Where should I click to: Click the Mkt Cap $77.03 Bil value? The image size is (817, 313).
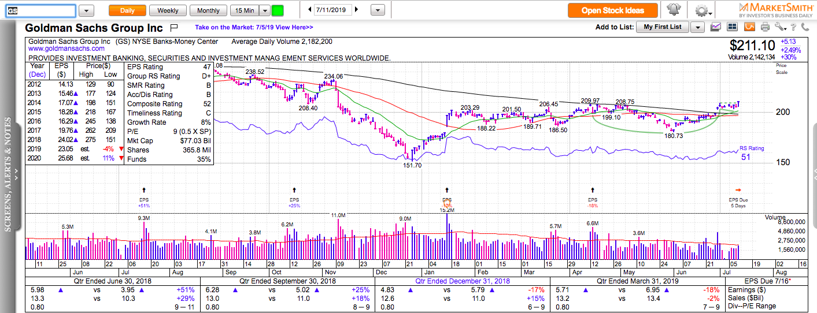pyautogui.click(x=195, y=141)
